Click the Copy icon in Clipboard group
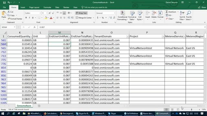Screen dimensions: 207x116 (x=9, y=15)
